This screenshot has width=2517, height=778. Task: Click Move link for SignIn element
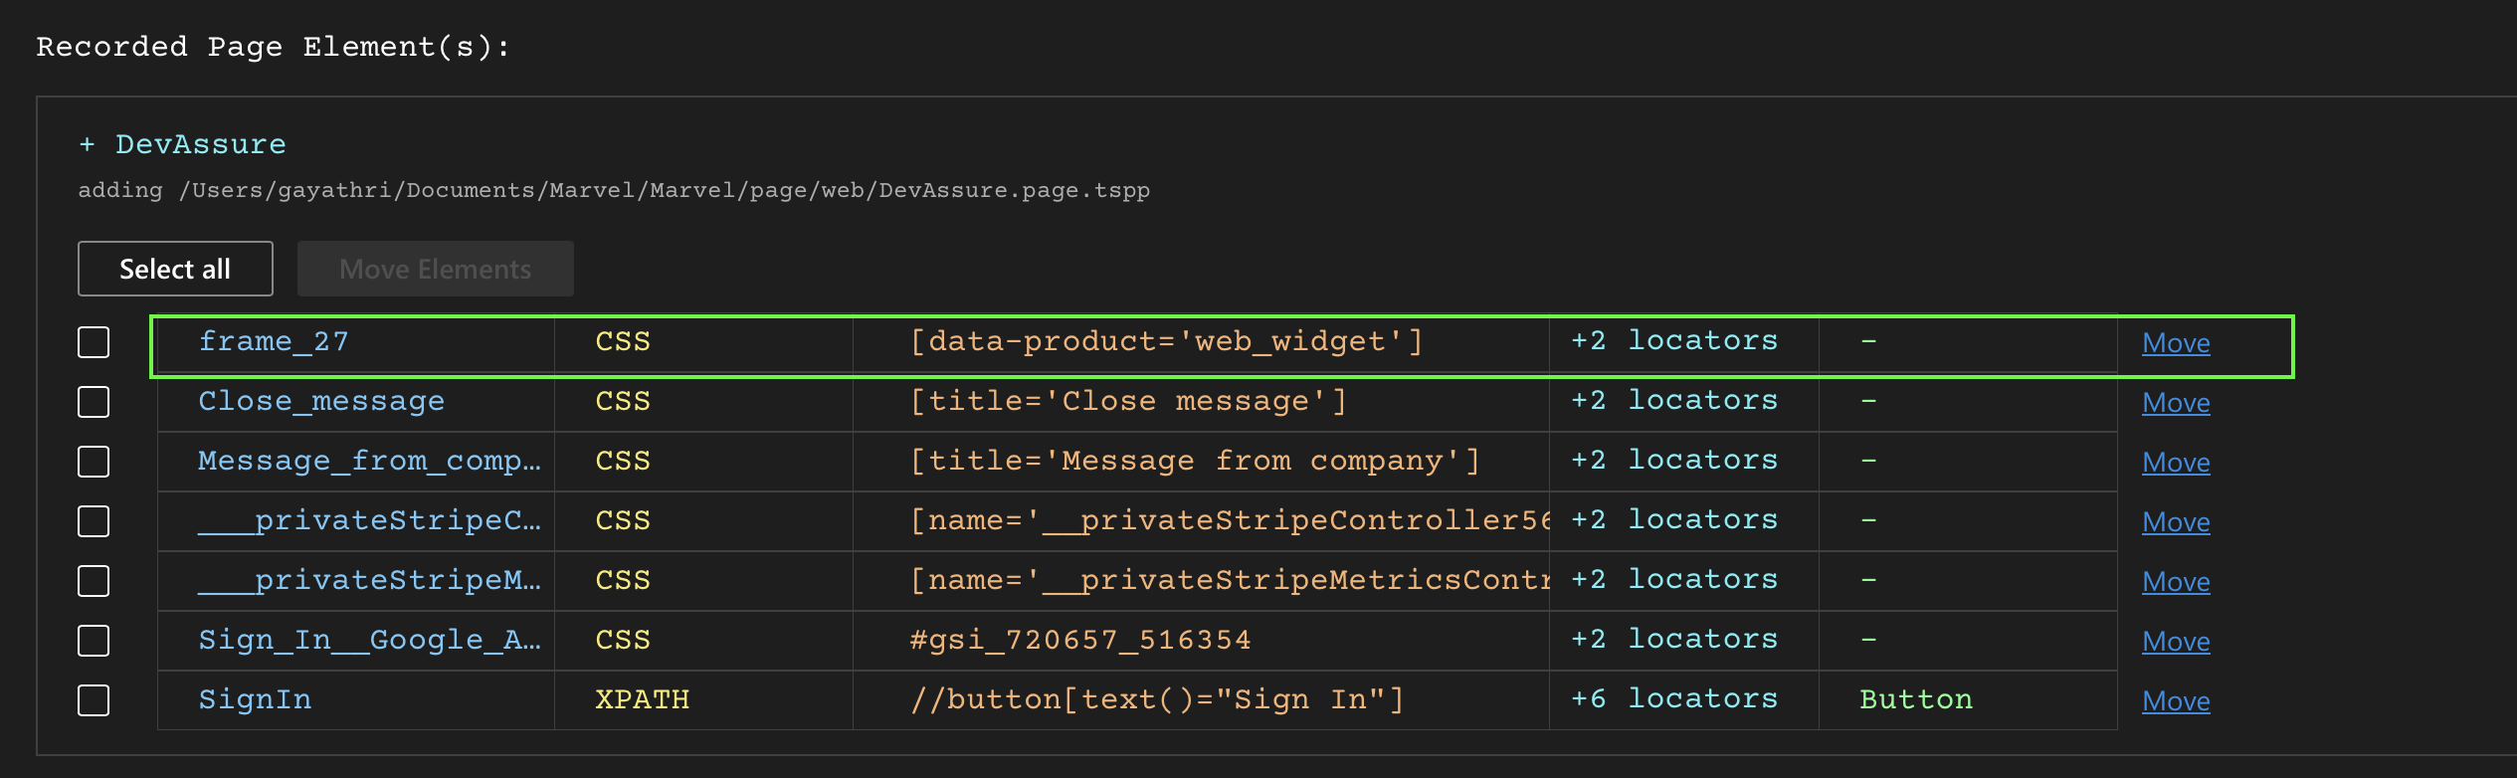tap(2176, 701)
